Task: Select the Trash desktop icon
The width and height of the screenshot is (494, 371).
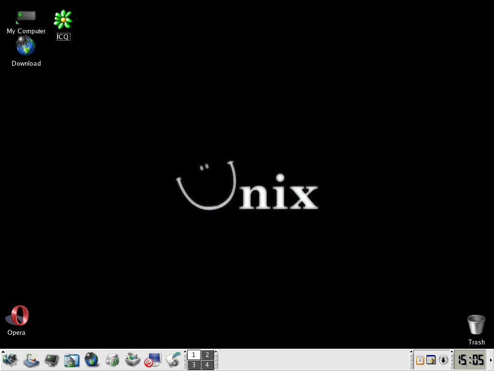Action: (476, 330)
